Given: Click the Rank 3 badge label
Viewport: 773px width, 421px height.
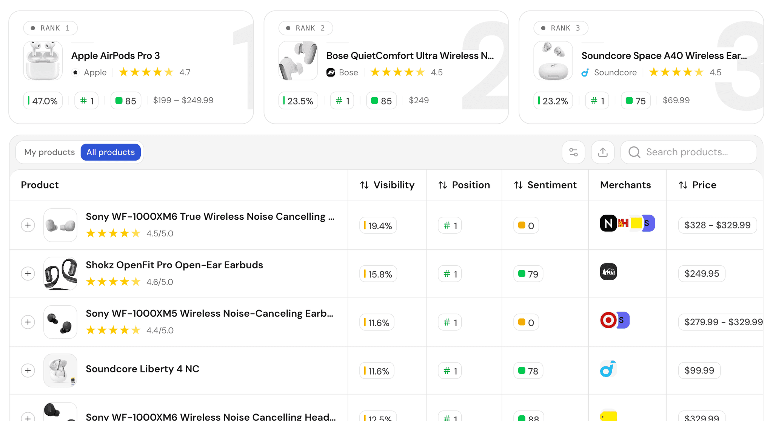Looking at the screenshot, I should [x=561, y=28].
